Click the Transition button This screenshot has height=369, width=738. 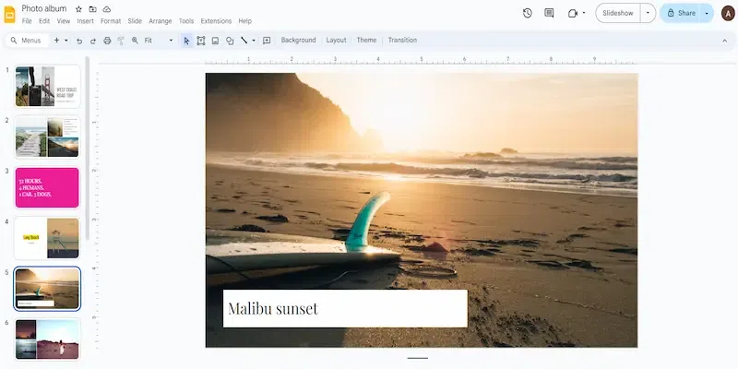click(x=402, y=41)
